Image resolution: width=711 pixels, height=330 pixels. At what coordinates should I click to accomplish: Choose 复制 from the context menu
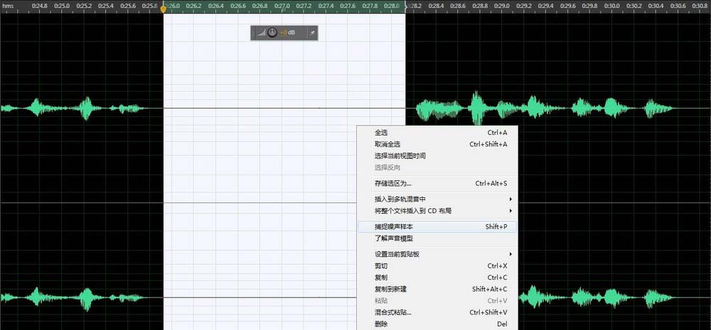(x=437, y=277)
